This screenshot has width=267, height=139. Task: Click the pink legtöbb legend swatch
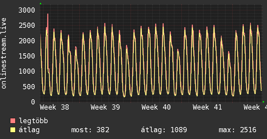(13, 121)
